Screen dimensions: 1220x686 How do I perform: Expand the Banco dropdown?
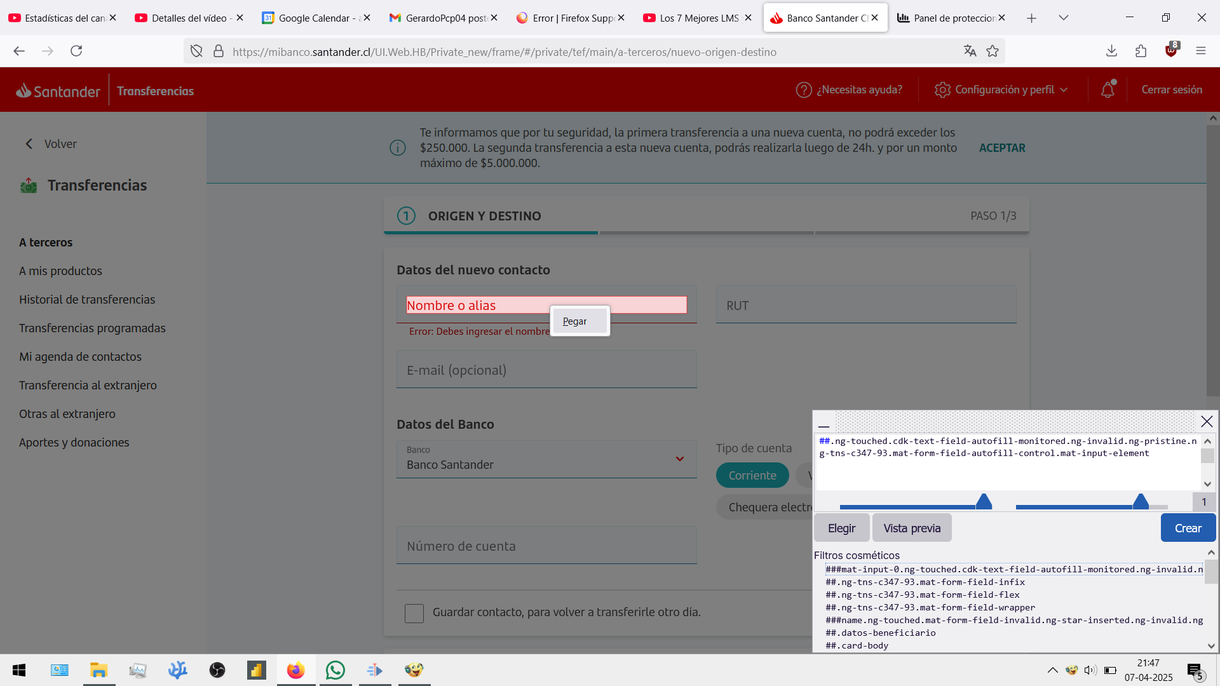(x=679, y=459)
